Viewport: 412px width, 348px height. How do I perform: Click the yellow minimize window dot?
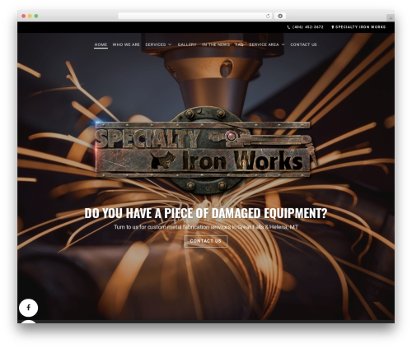click(30, 16)
